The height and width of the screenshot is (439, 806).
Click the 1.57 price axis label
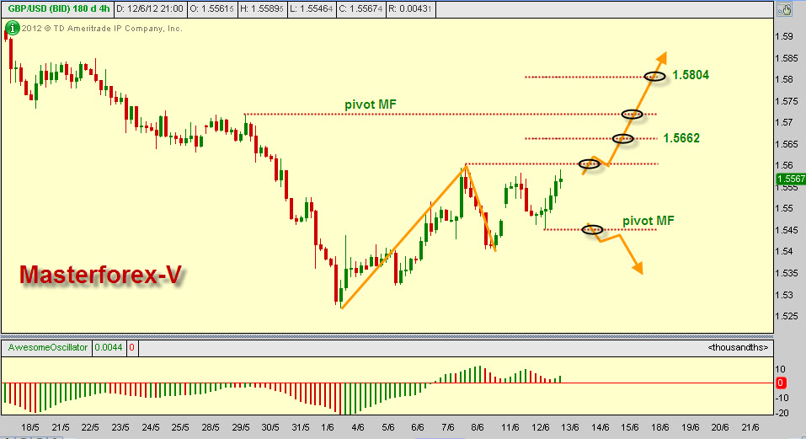pyautogui.click(x=783, y=122)
